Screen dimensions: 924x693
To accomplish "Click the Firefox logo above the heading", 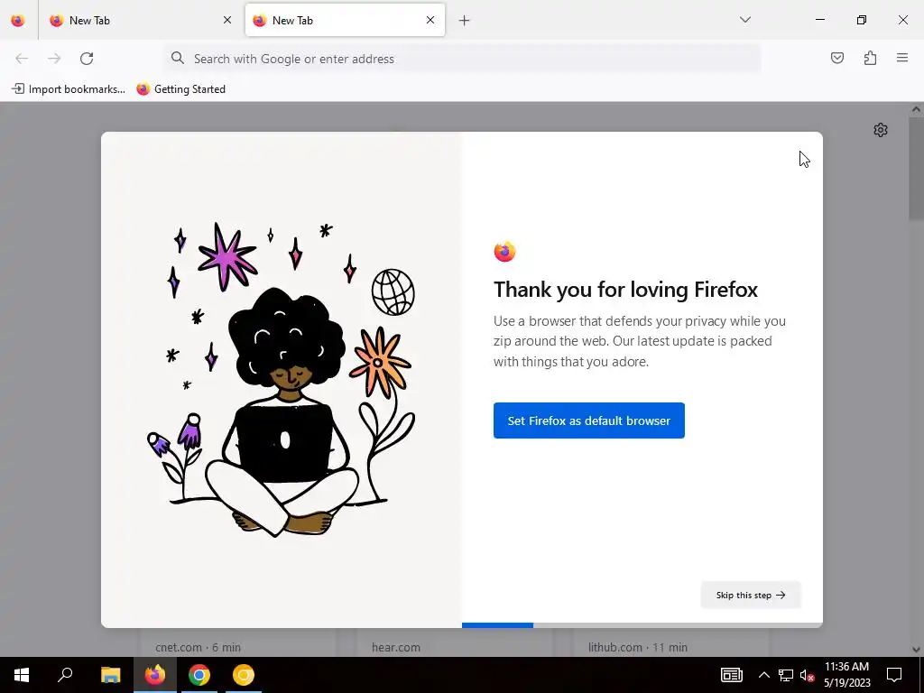I will pos(504,252).
